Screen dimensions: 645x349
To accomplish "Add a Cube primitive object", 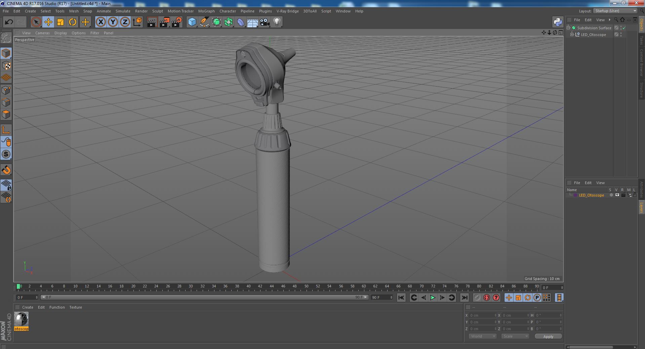I will (x=192, y=22).
